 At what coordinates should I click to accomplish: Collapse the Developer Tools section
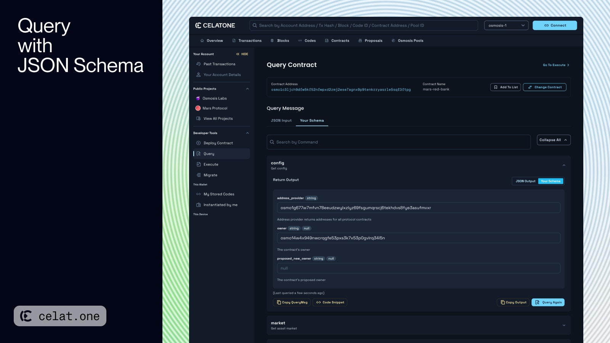pos(247,133)
